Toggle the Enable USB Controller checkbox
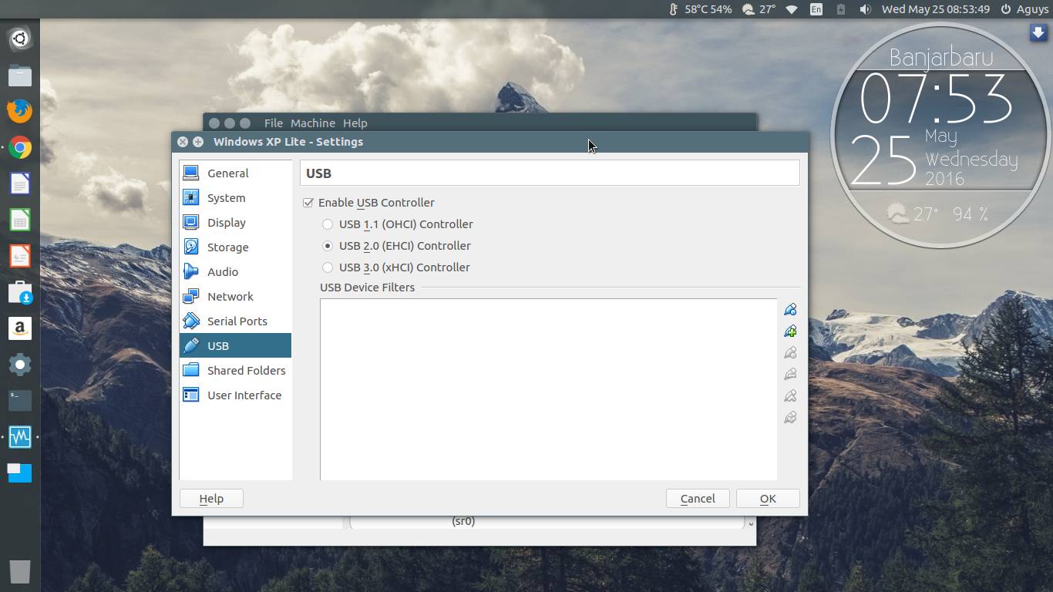Screen dimensions: 1053x592 [x=308, y=203]
